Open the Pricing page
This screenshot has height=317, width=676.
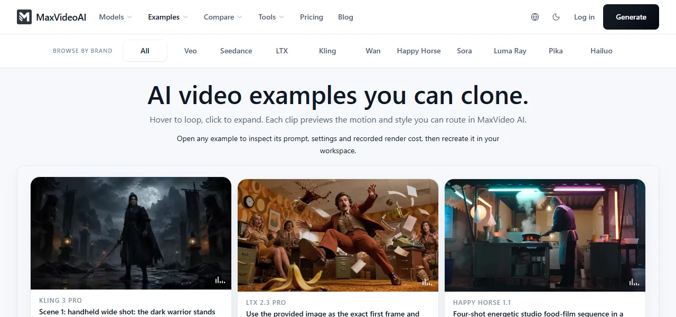[x=312, y=17]
